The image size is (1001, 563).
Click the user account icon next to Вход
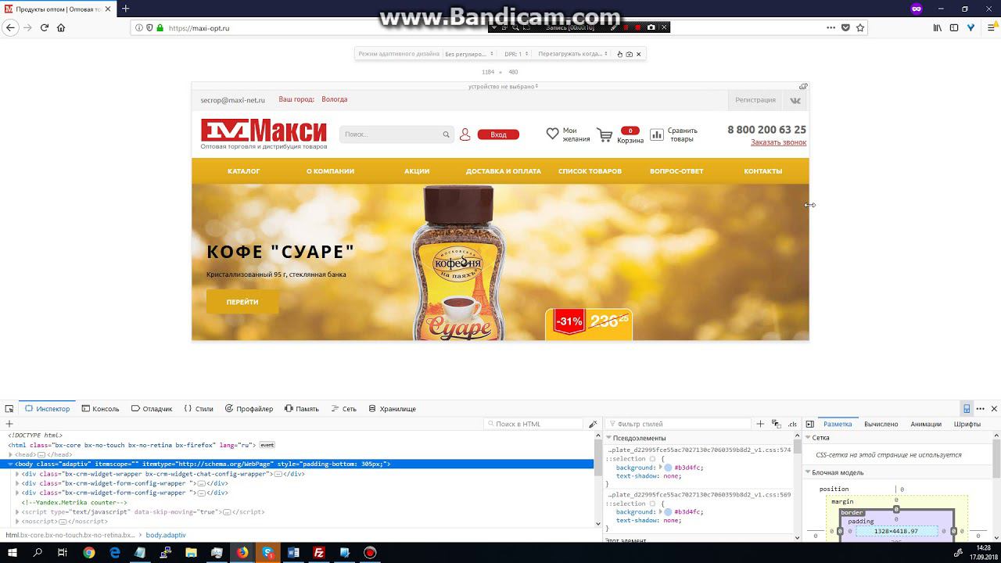click(x=465, y=134)
